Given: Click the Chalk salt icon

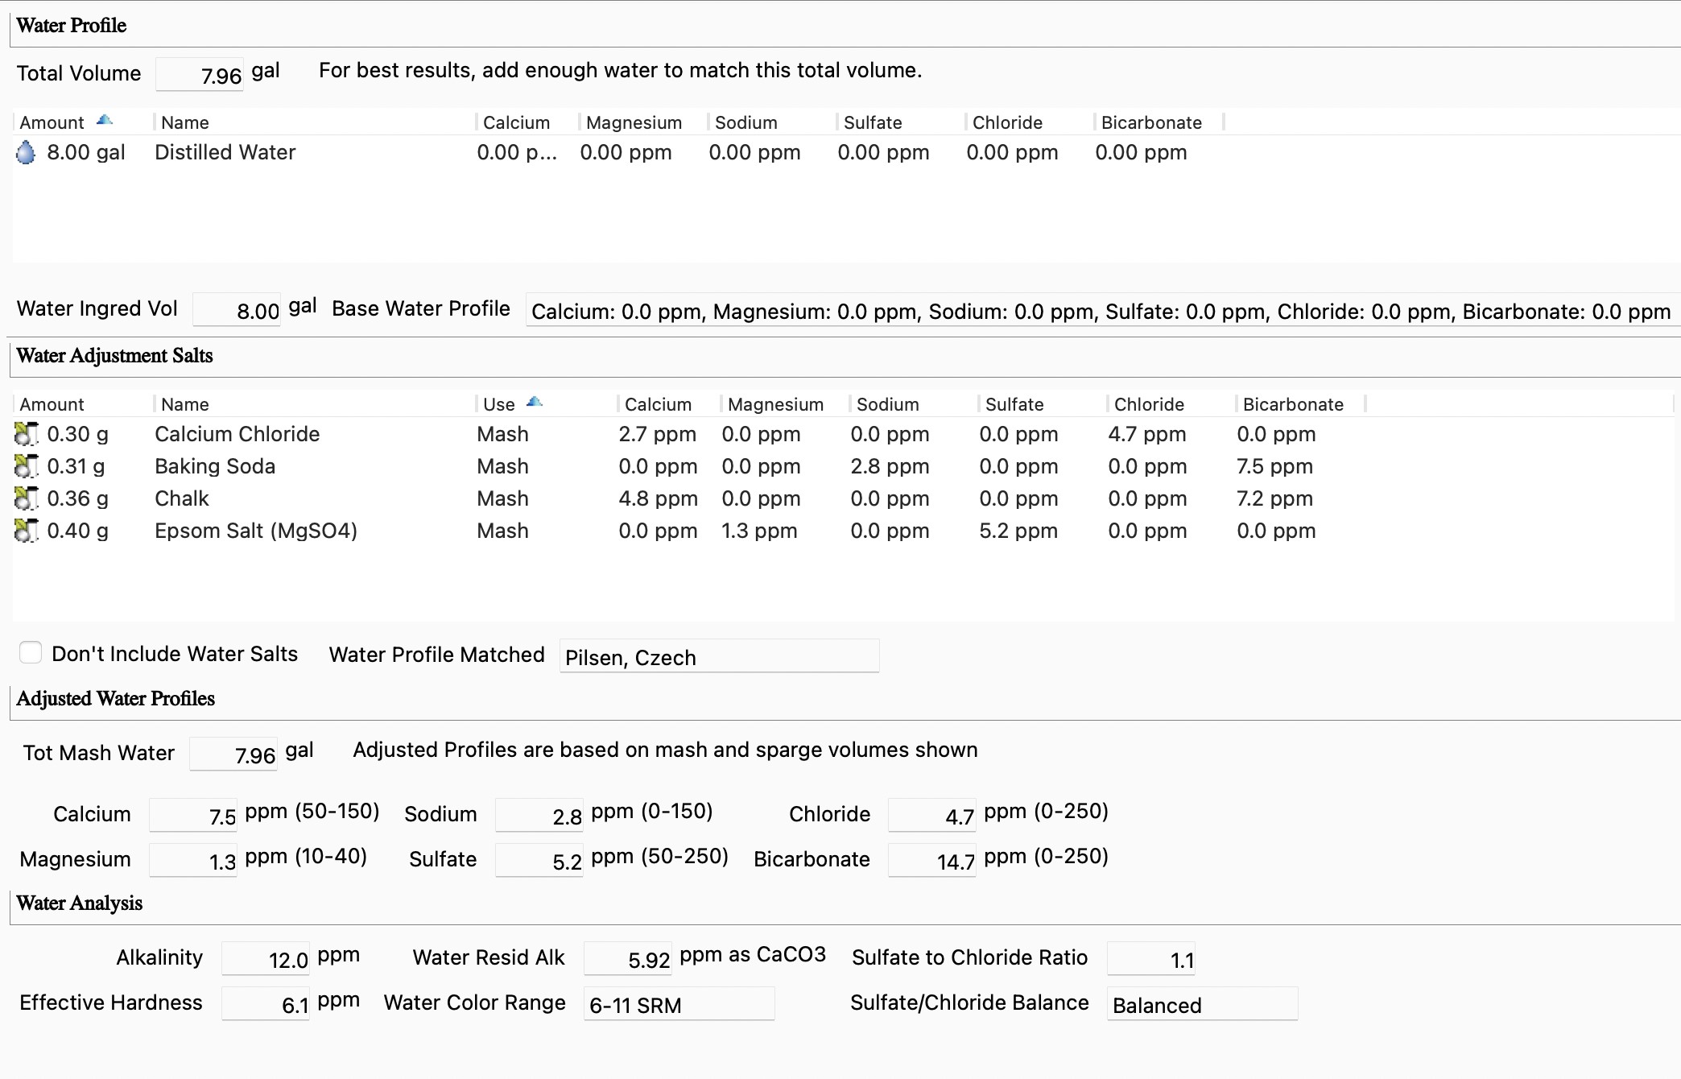Looking at the screenshot, I should click(x=27, y=498).
